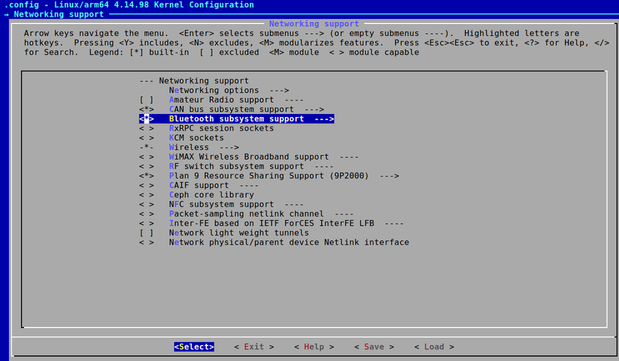Select Network physical/parent device Netlink interface
Image resolution: width=619 pixels, height=361 pixels.
(x=289, y=242)
